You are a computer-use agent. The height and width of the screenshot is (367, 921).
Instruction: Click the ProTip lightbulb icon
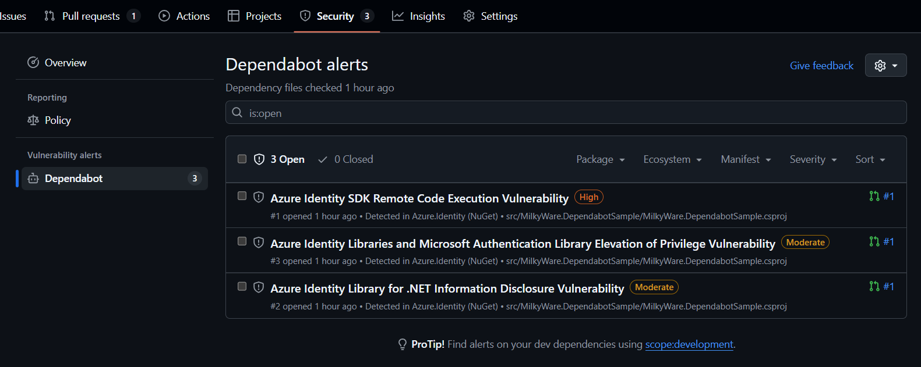pos(403,344)
